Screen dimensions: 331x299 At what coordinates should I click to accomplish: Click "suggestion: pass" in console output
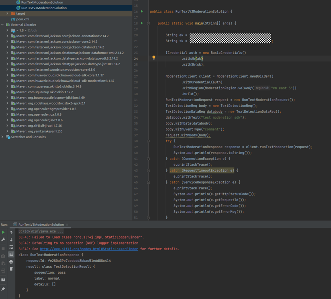(x=50, y=273)
